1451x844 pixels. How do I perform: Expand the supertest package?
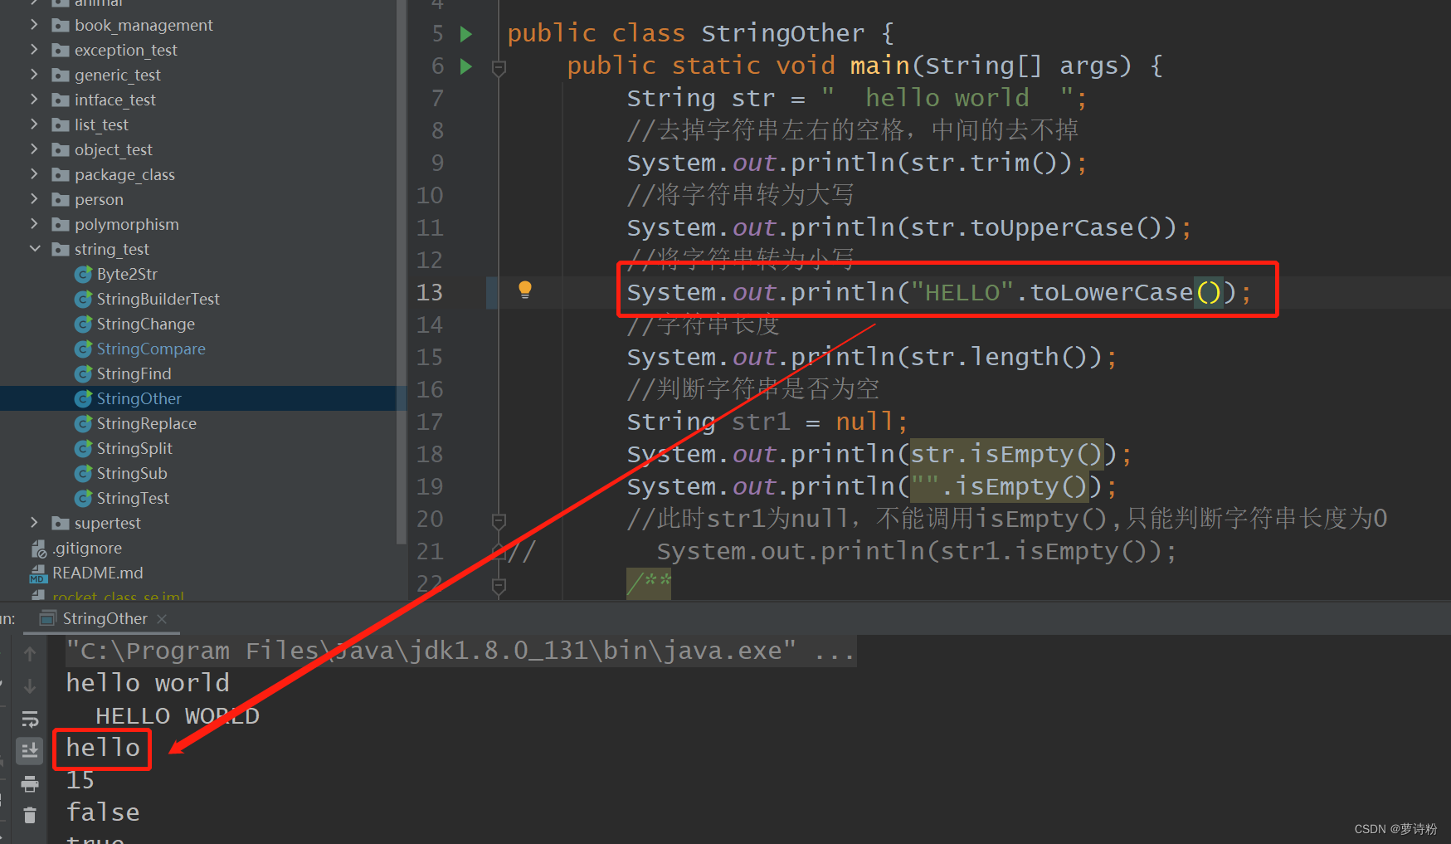coord(34,523)
